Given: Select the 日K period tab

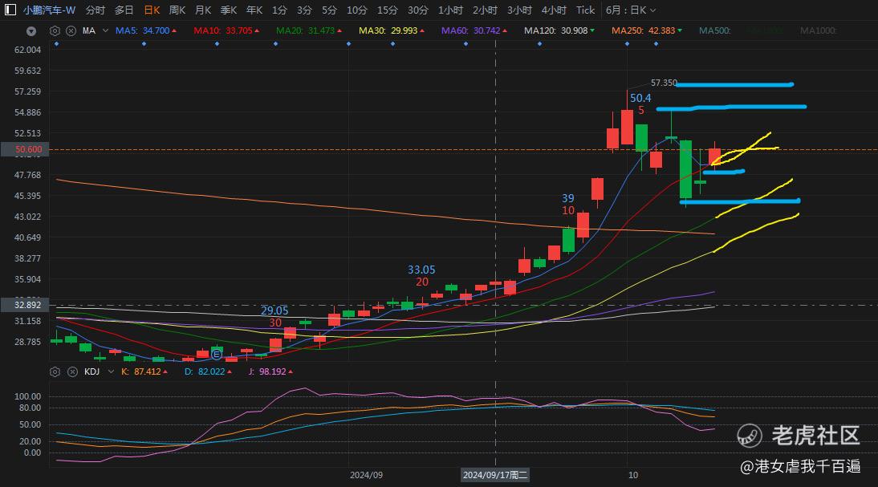Looking at the screenshot, I should 152,10.
